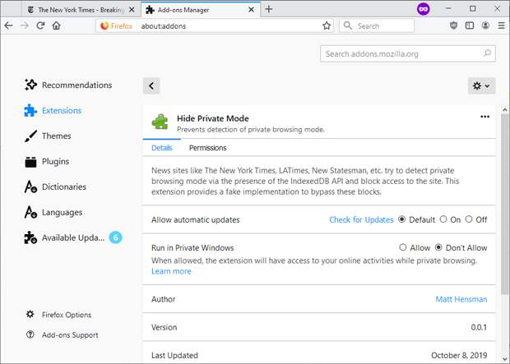The image size is (510, 364).
Task: Open the Firefox account icon
Action: [x=485, y=25]
